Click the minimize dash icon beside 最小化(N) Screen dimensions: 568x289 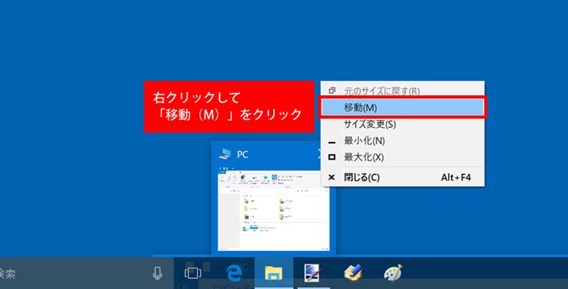click(331, 143)
